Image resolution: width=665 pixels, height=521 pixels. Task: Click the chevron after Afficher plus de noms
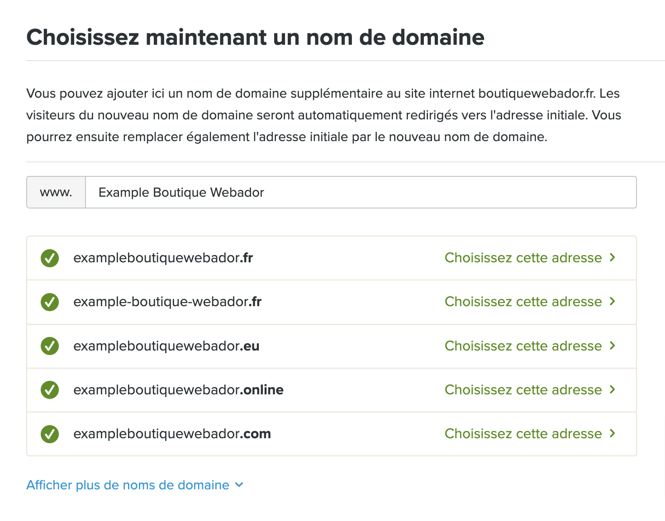[239, 485]
